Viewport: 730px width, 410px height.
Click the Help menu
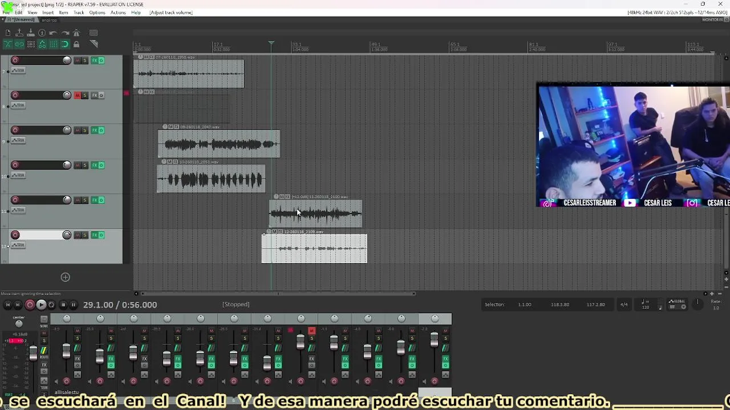136,13
